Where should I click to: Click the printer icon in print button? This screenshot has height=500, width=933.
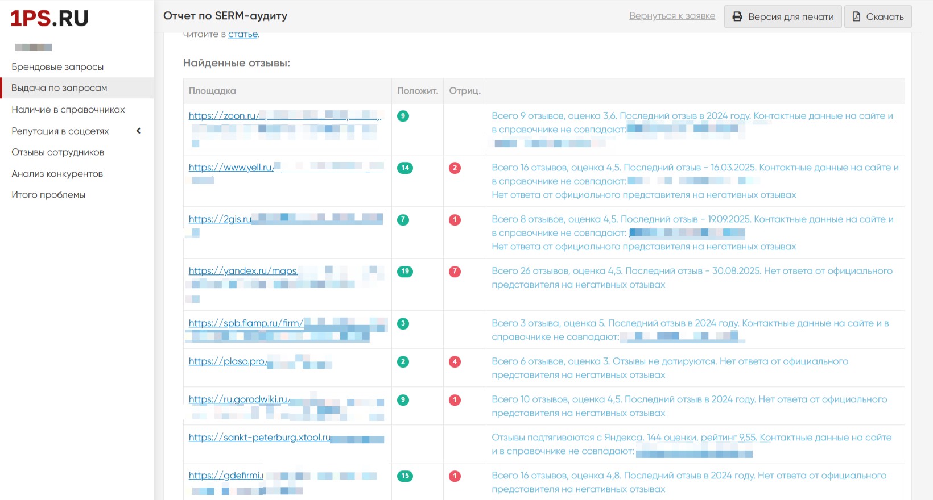point(737,16)
